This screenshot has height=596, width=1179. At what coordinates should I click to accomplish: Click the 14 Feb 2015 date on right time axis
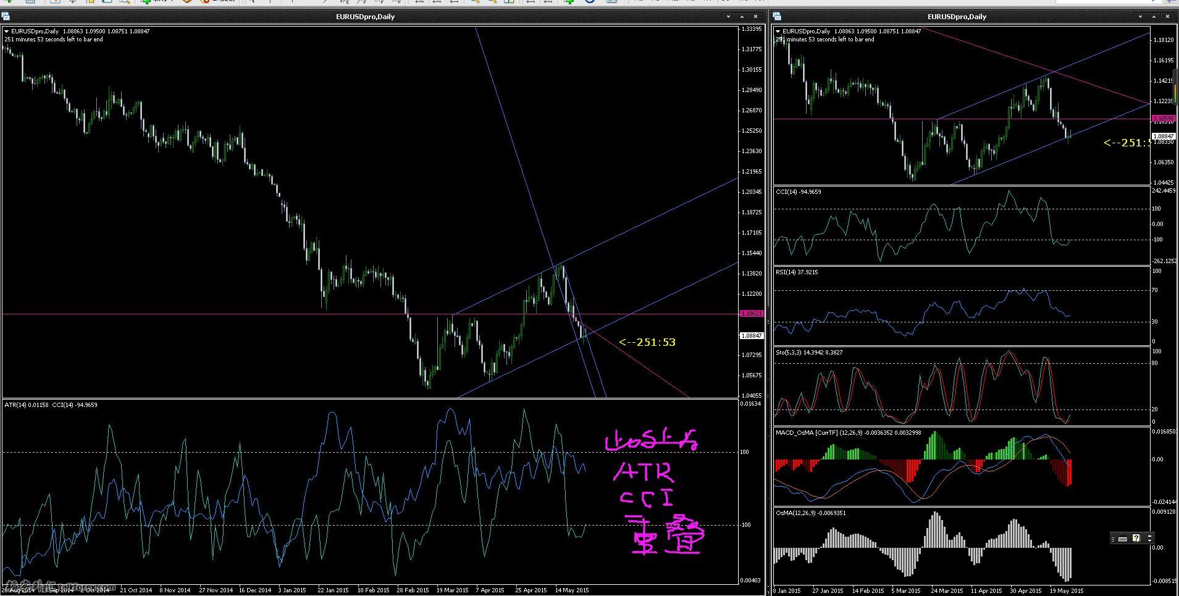[x=868, y=591]
